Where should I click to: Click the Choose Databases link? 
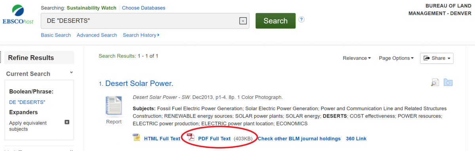(x=144, y=8)
